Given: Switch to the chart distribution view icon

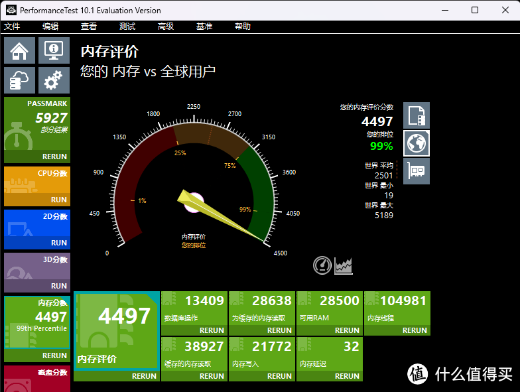Looking at the screenshot, I should pos(344,265).
